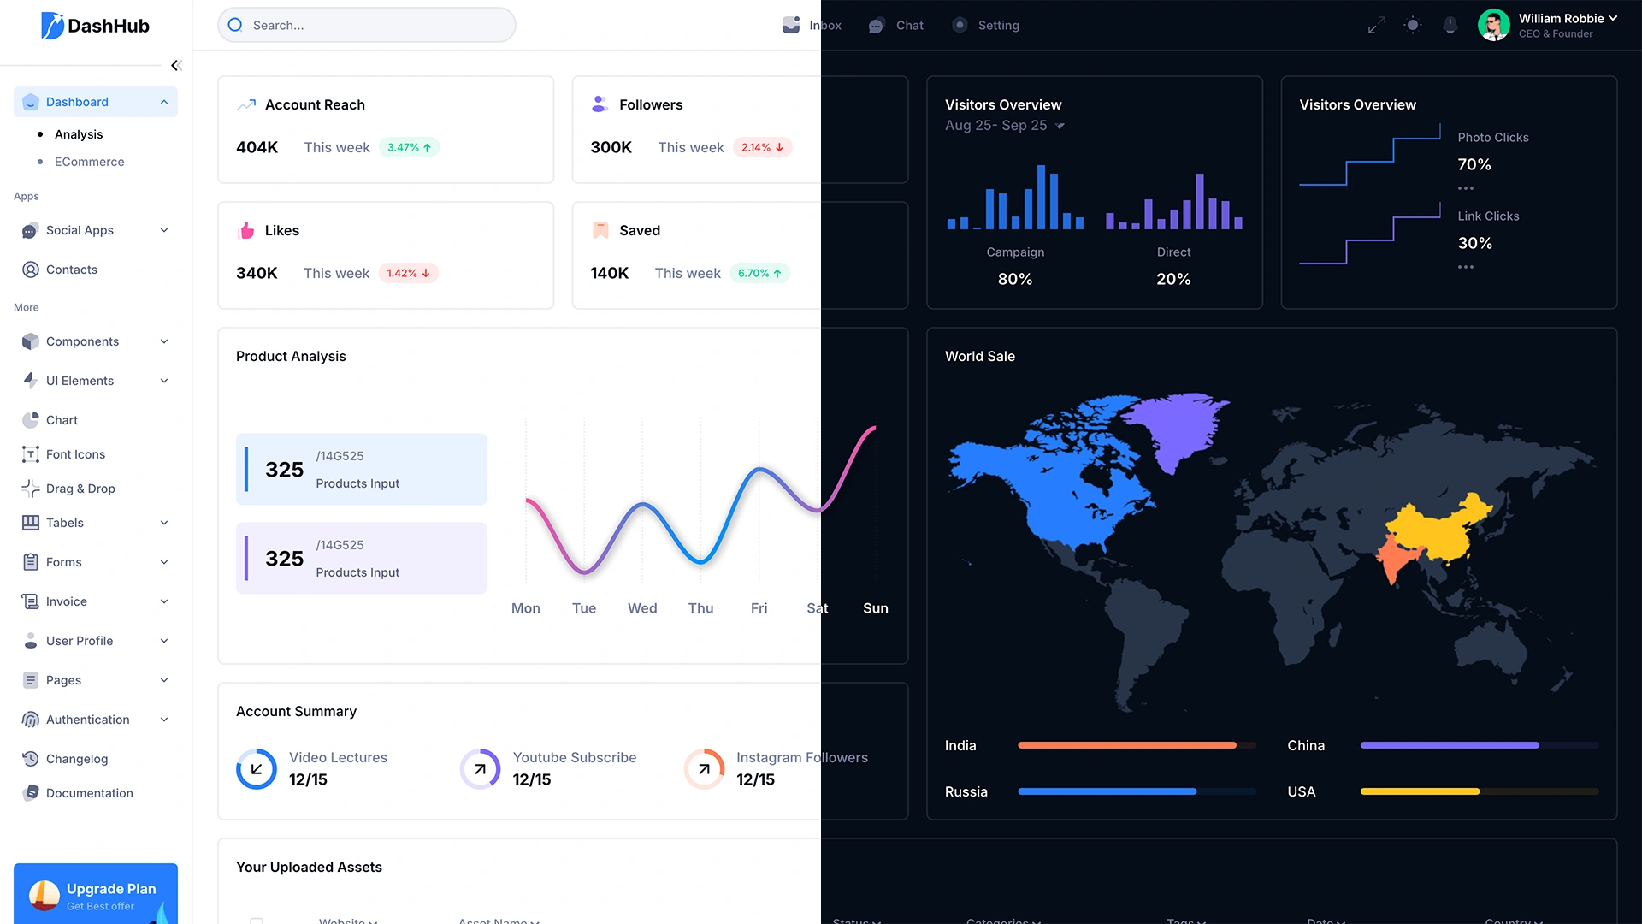The width and height of the screenshot is (1642, 924).
Task: Open Inbox from the top bar
Action: click(812, 26)
